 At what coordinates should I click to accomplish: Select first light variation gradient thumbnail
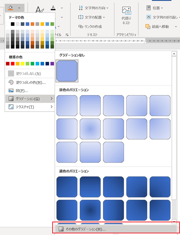(67, 106)
